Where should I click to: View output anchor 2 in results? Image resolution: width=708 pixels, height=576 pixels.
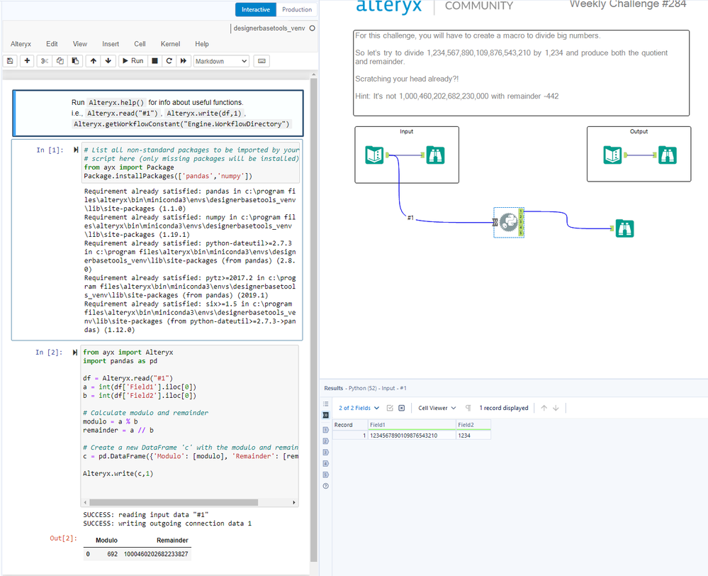325,441
